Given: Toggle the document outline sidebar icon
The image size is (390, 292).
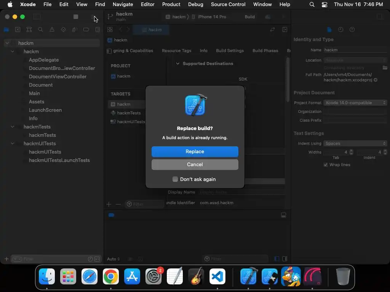Looking at the screenshot, I should pyautogui.click(x=109, y=51).
